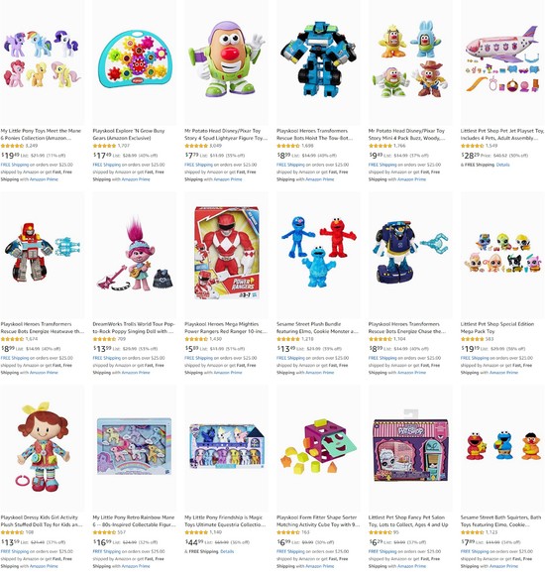545x572 pixels.
Task: Click the Power Rangers Red Ranger box image
Action: (226, 253)
